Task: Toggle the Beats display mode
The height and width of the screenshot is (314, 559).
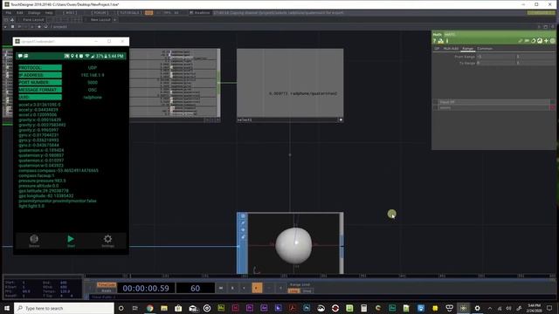Action: click(x=107, y=290)
